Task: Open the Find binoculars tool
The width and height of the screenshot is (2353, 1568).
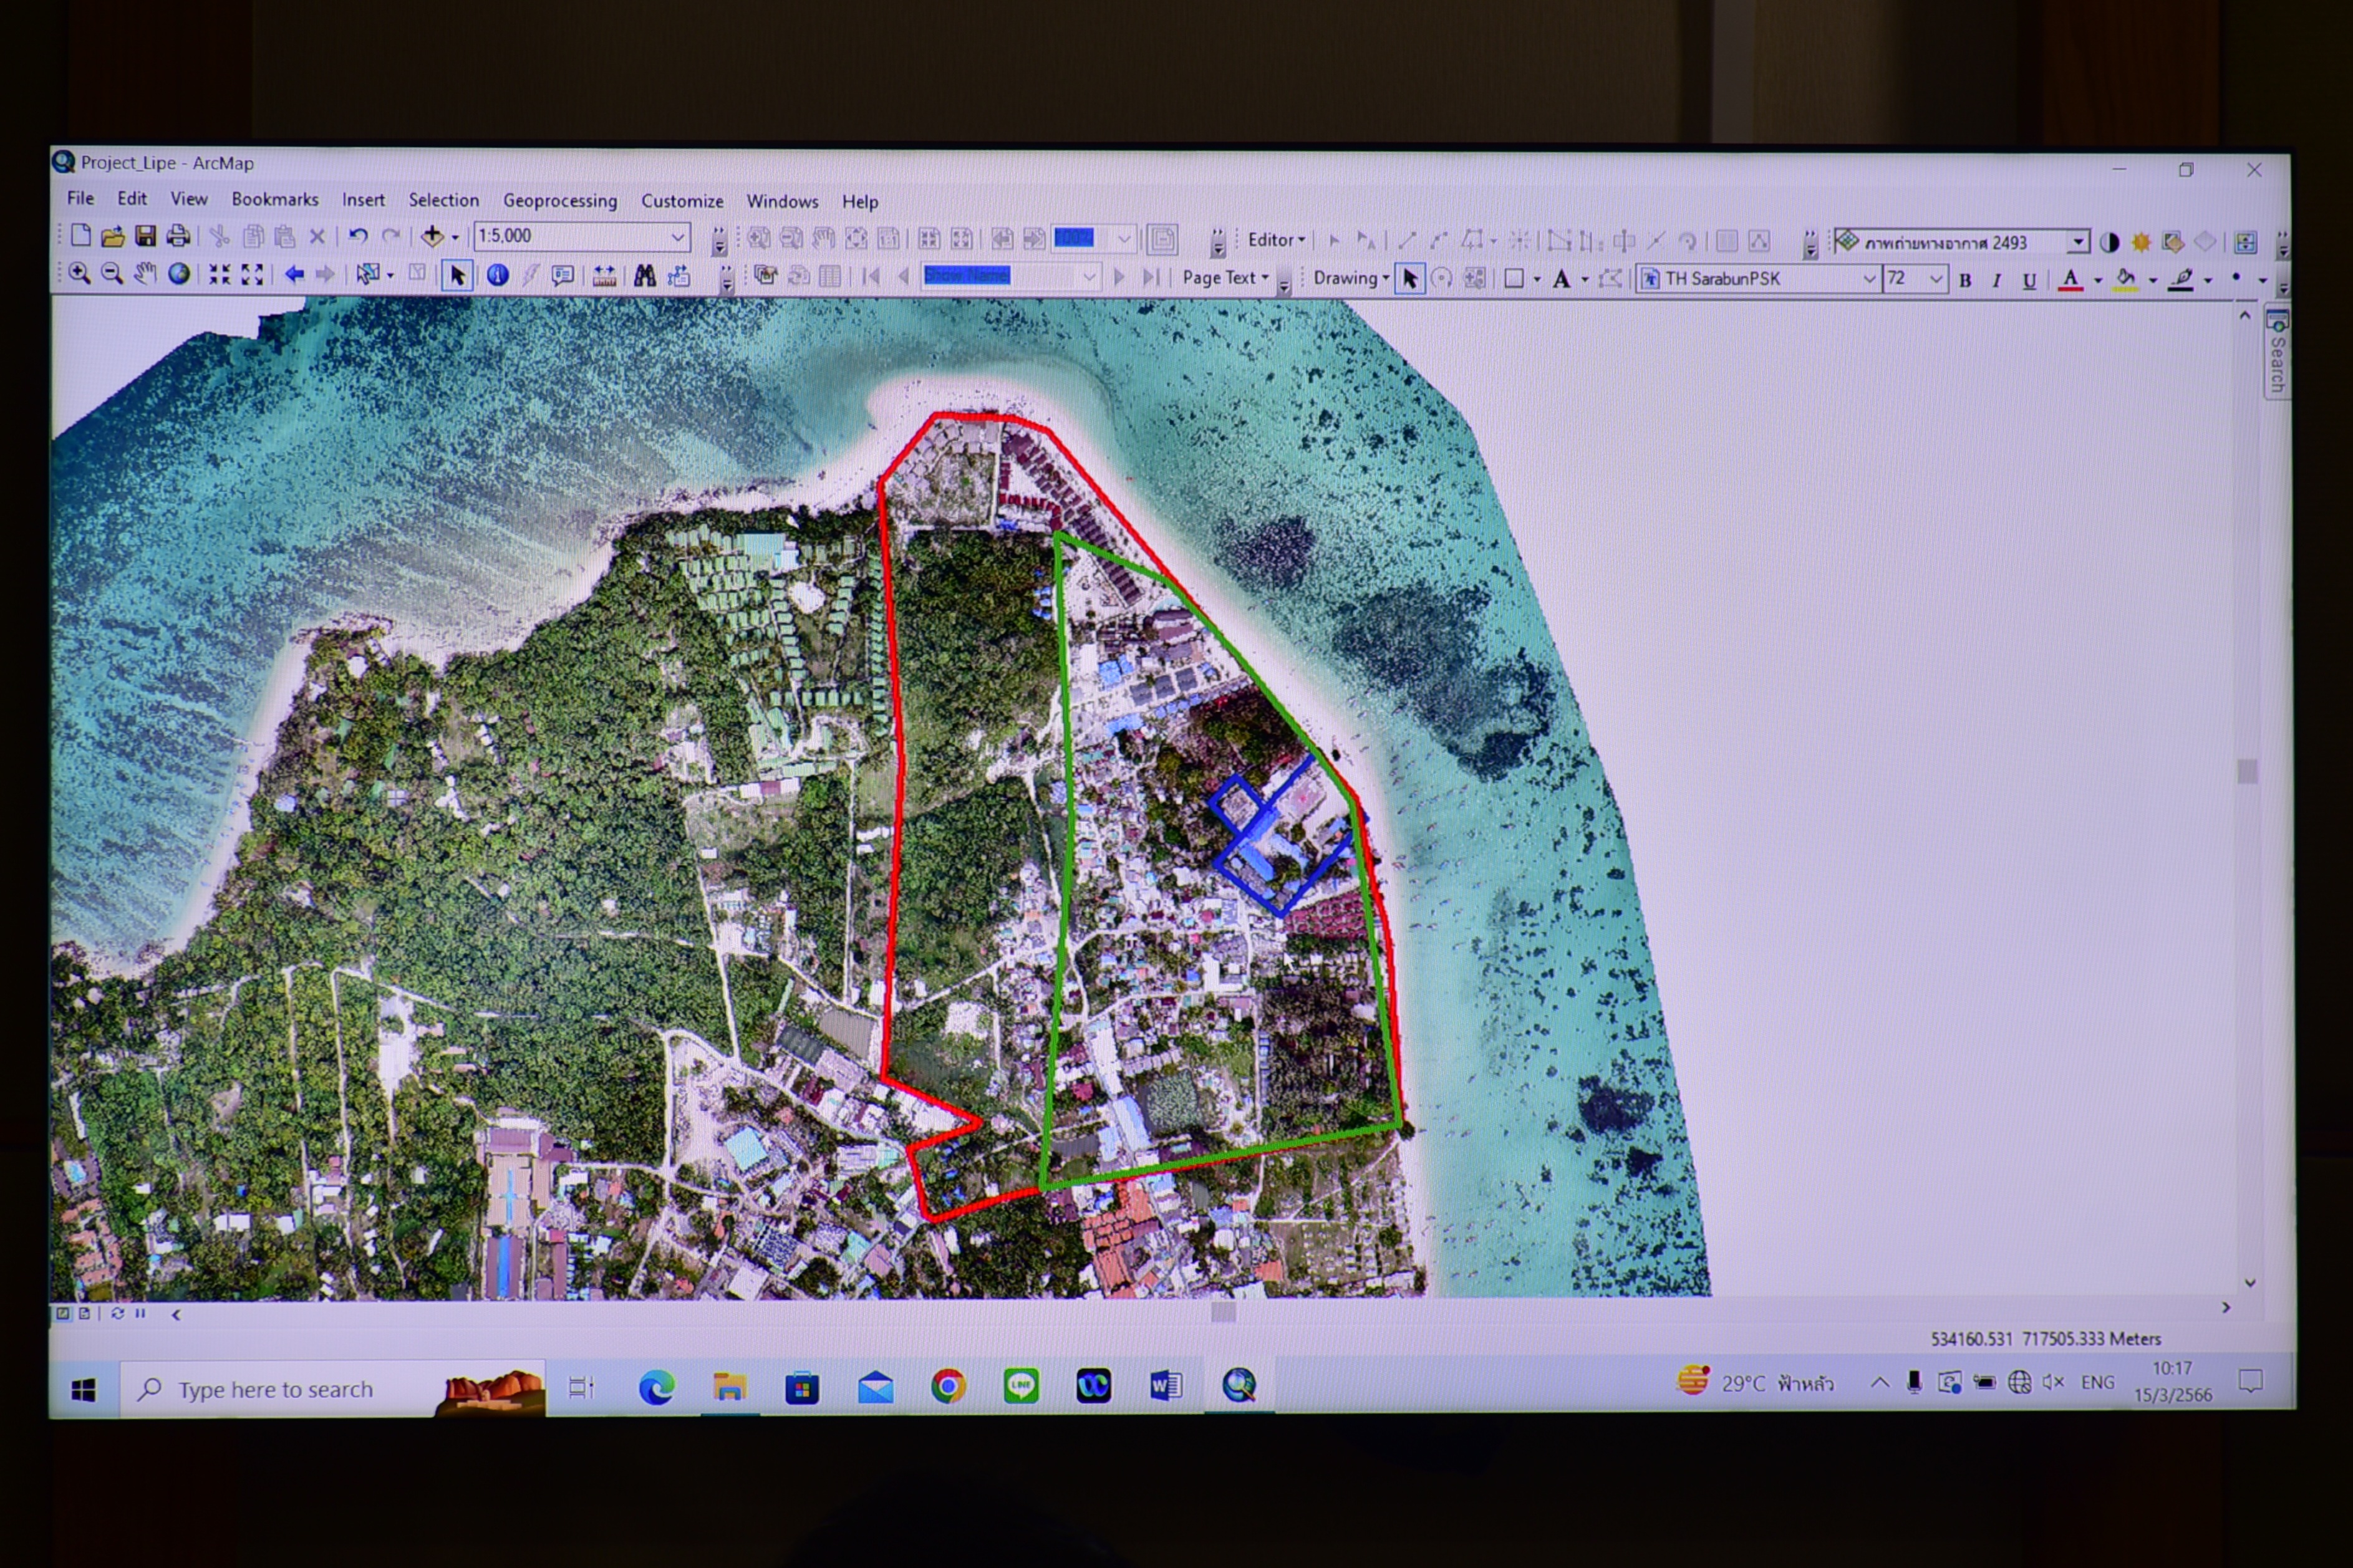Action: click(645, 276)
